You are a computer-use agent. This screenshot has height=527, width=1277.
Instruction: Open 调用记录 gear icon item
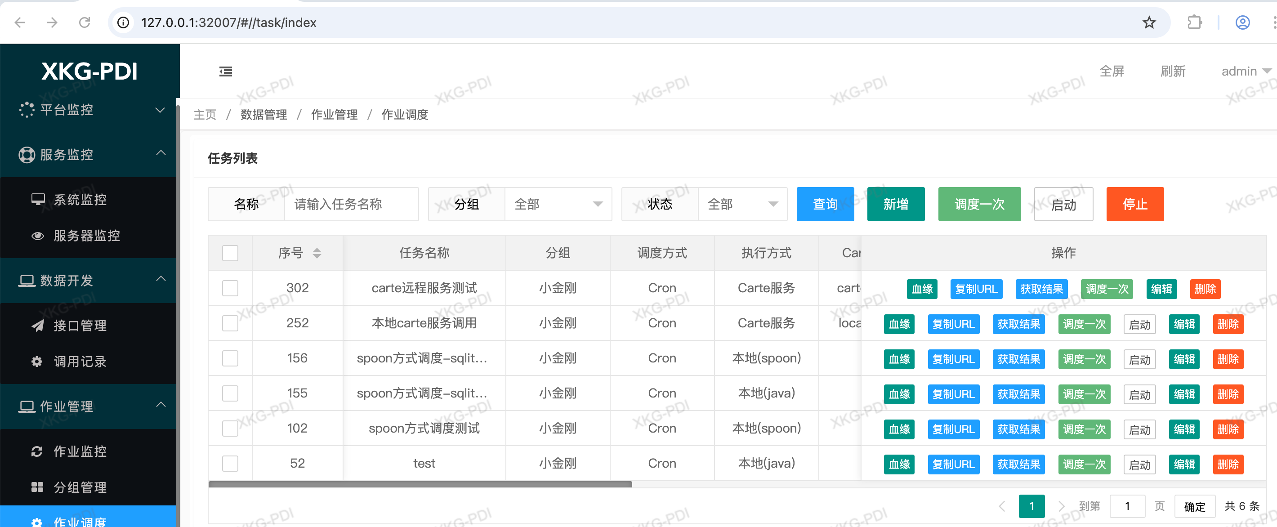pyautogui.click(x=37, y=362)
